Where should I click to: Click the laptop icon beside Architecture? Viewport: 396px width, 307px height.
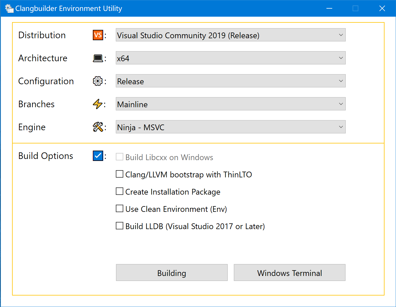pyautogui.click(x=98, y=58)
